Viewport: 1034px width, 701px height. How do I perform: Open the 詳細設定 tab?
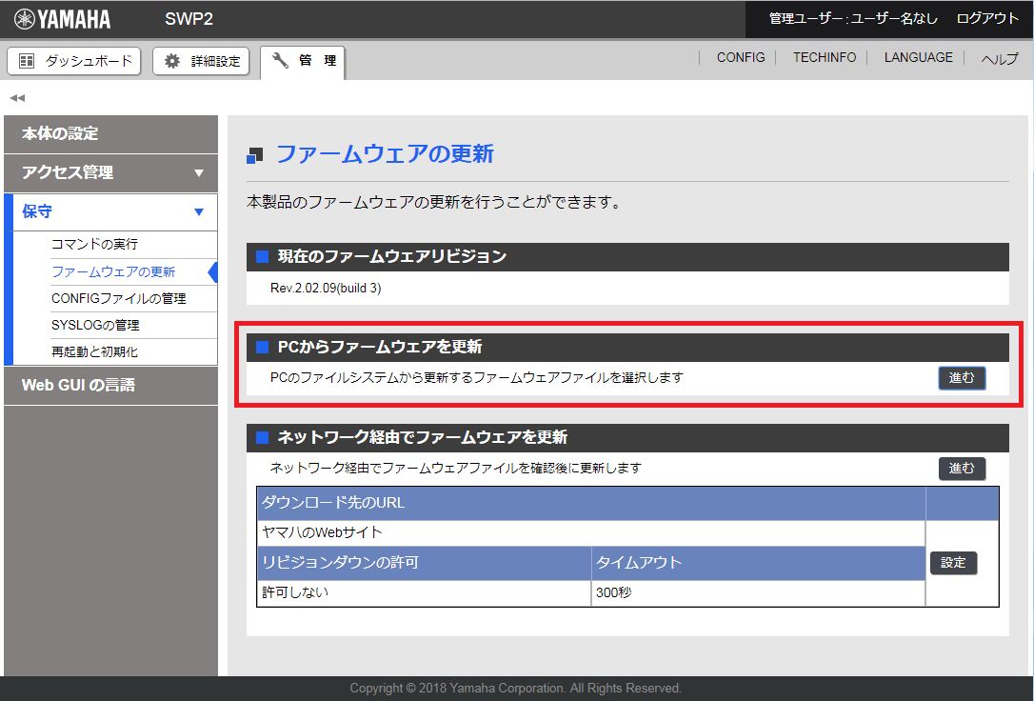(x=202, y=61)
